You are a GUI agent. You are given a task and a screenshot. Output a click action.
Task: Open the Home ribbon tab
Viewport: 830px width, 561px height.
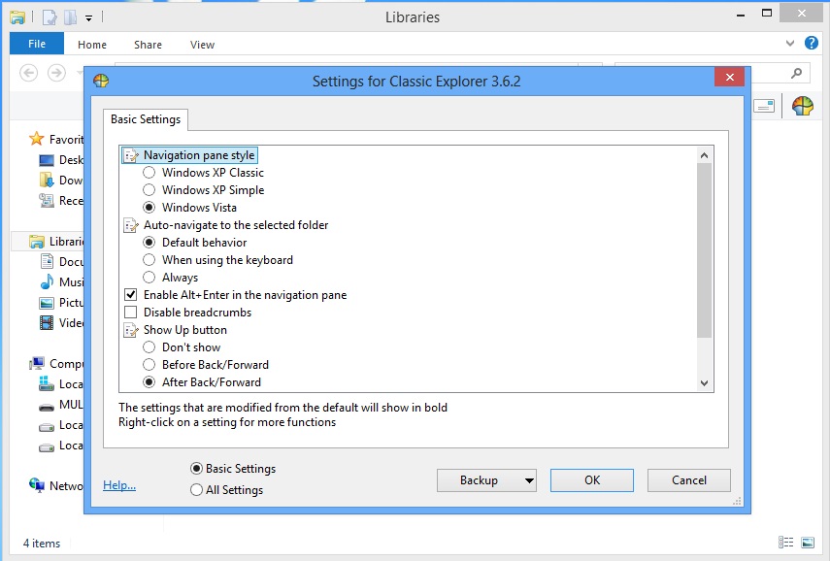click(92, 45)
